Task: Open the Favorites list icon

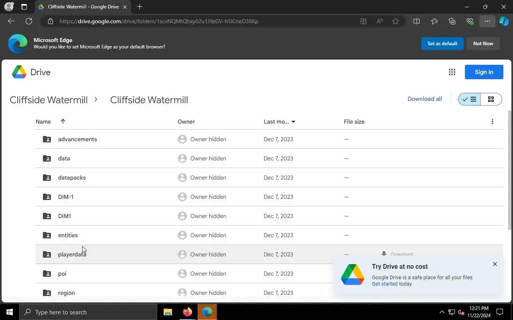Action: click(434, 21)
